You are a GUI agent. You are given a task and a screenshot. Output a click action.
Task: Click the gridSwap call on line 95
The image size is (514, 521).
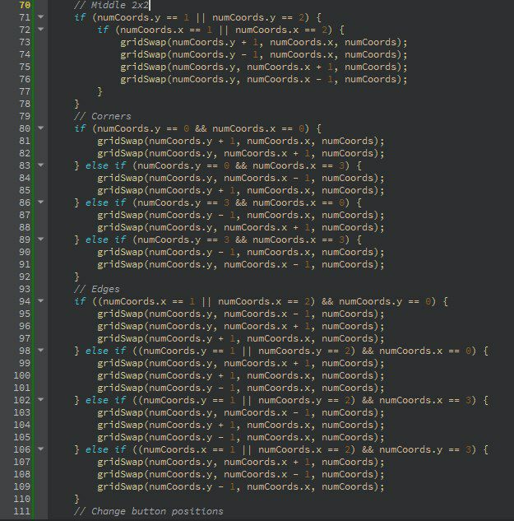pos(241,314)
